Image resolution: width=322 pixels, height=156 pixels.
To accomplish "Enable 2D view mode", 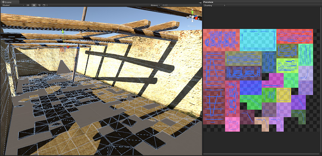I will (x=27, y=5).
